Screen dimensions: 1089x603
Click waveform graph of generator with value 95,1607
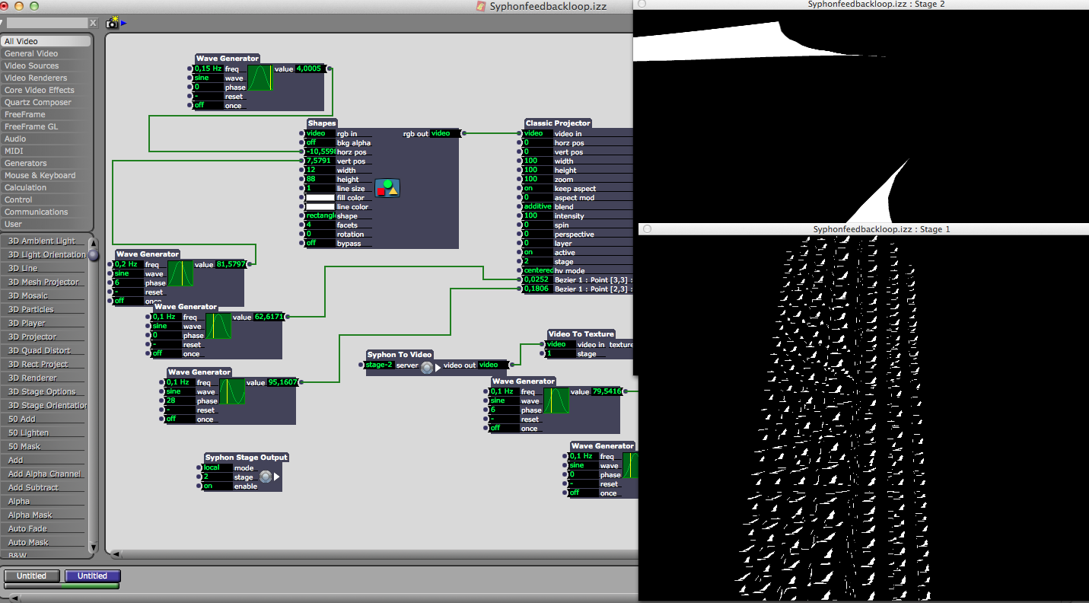coord(232,391)
